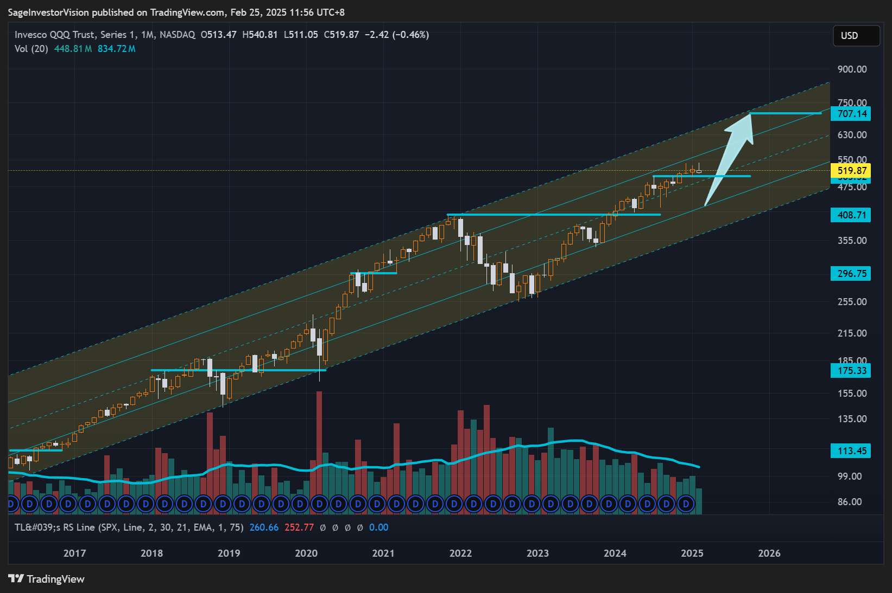Open the USD currency selector
The width and height of the screenshot is (892, 593).
[x=856, y=36]
